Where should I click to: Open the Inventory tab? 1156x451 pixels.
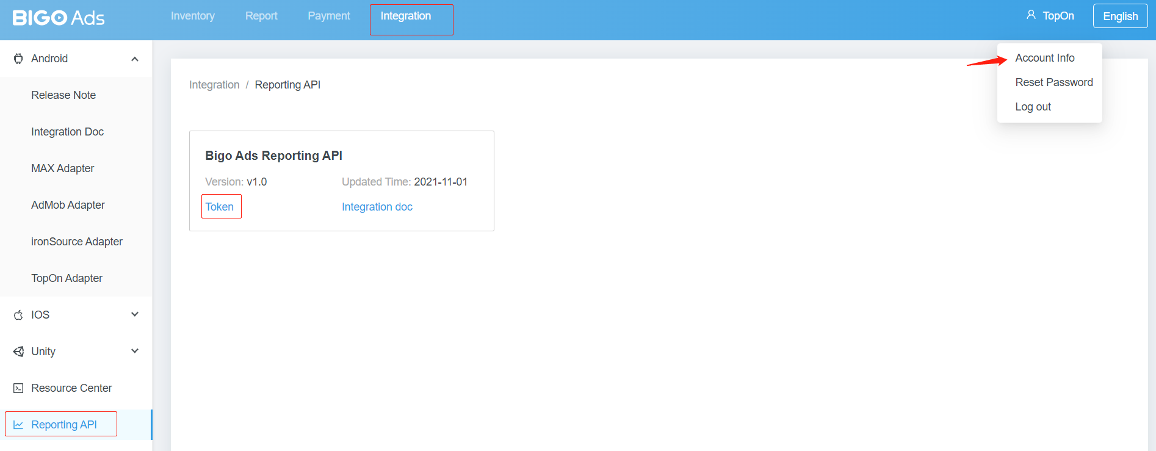(x=193, y=16)
